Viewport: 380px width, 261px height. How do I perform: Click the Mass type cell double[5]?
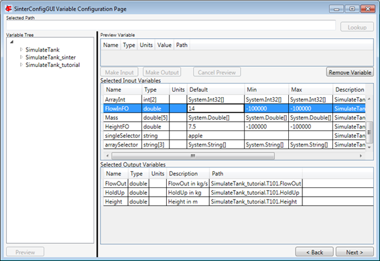[x=155, y=118]
